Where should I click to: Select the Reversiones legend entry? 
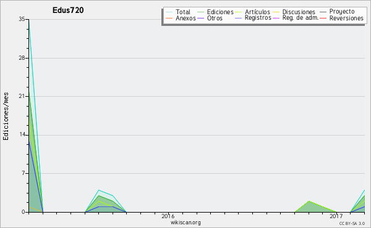[346, 18]
